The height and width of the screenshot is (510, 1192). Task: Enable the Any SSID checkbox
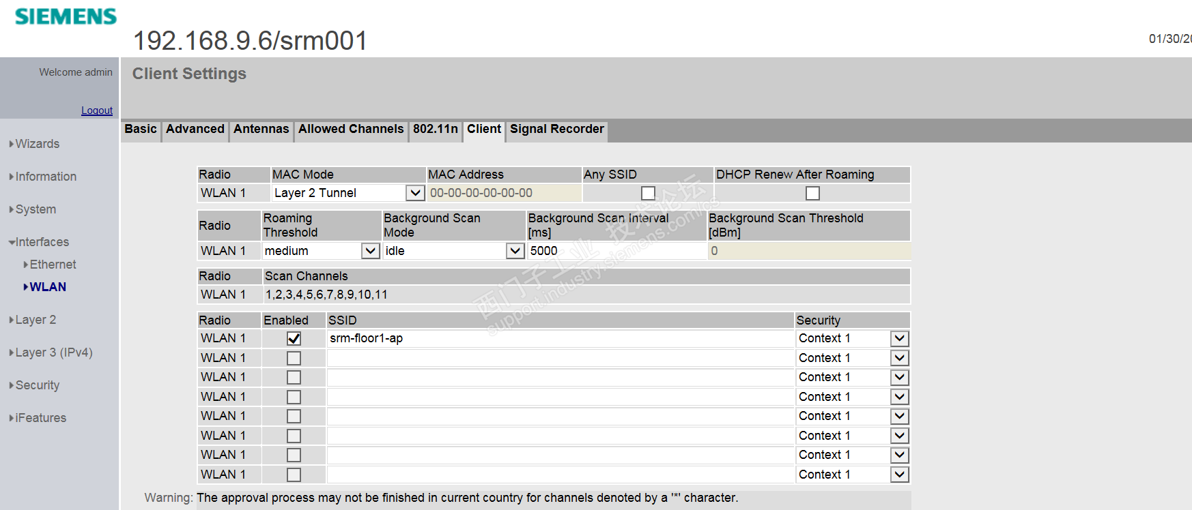[648, 194]
